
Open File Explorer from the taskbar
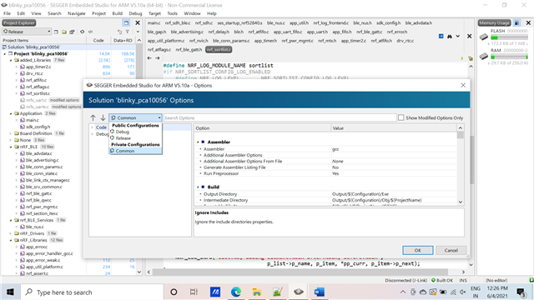[257, 292]
